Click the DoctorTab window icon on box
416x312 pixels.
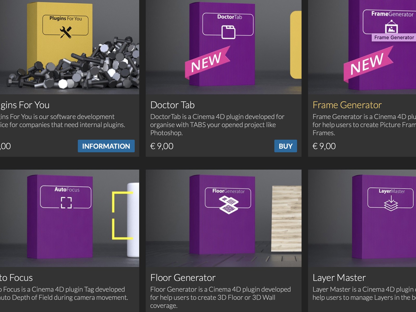coord(228,32)
